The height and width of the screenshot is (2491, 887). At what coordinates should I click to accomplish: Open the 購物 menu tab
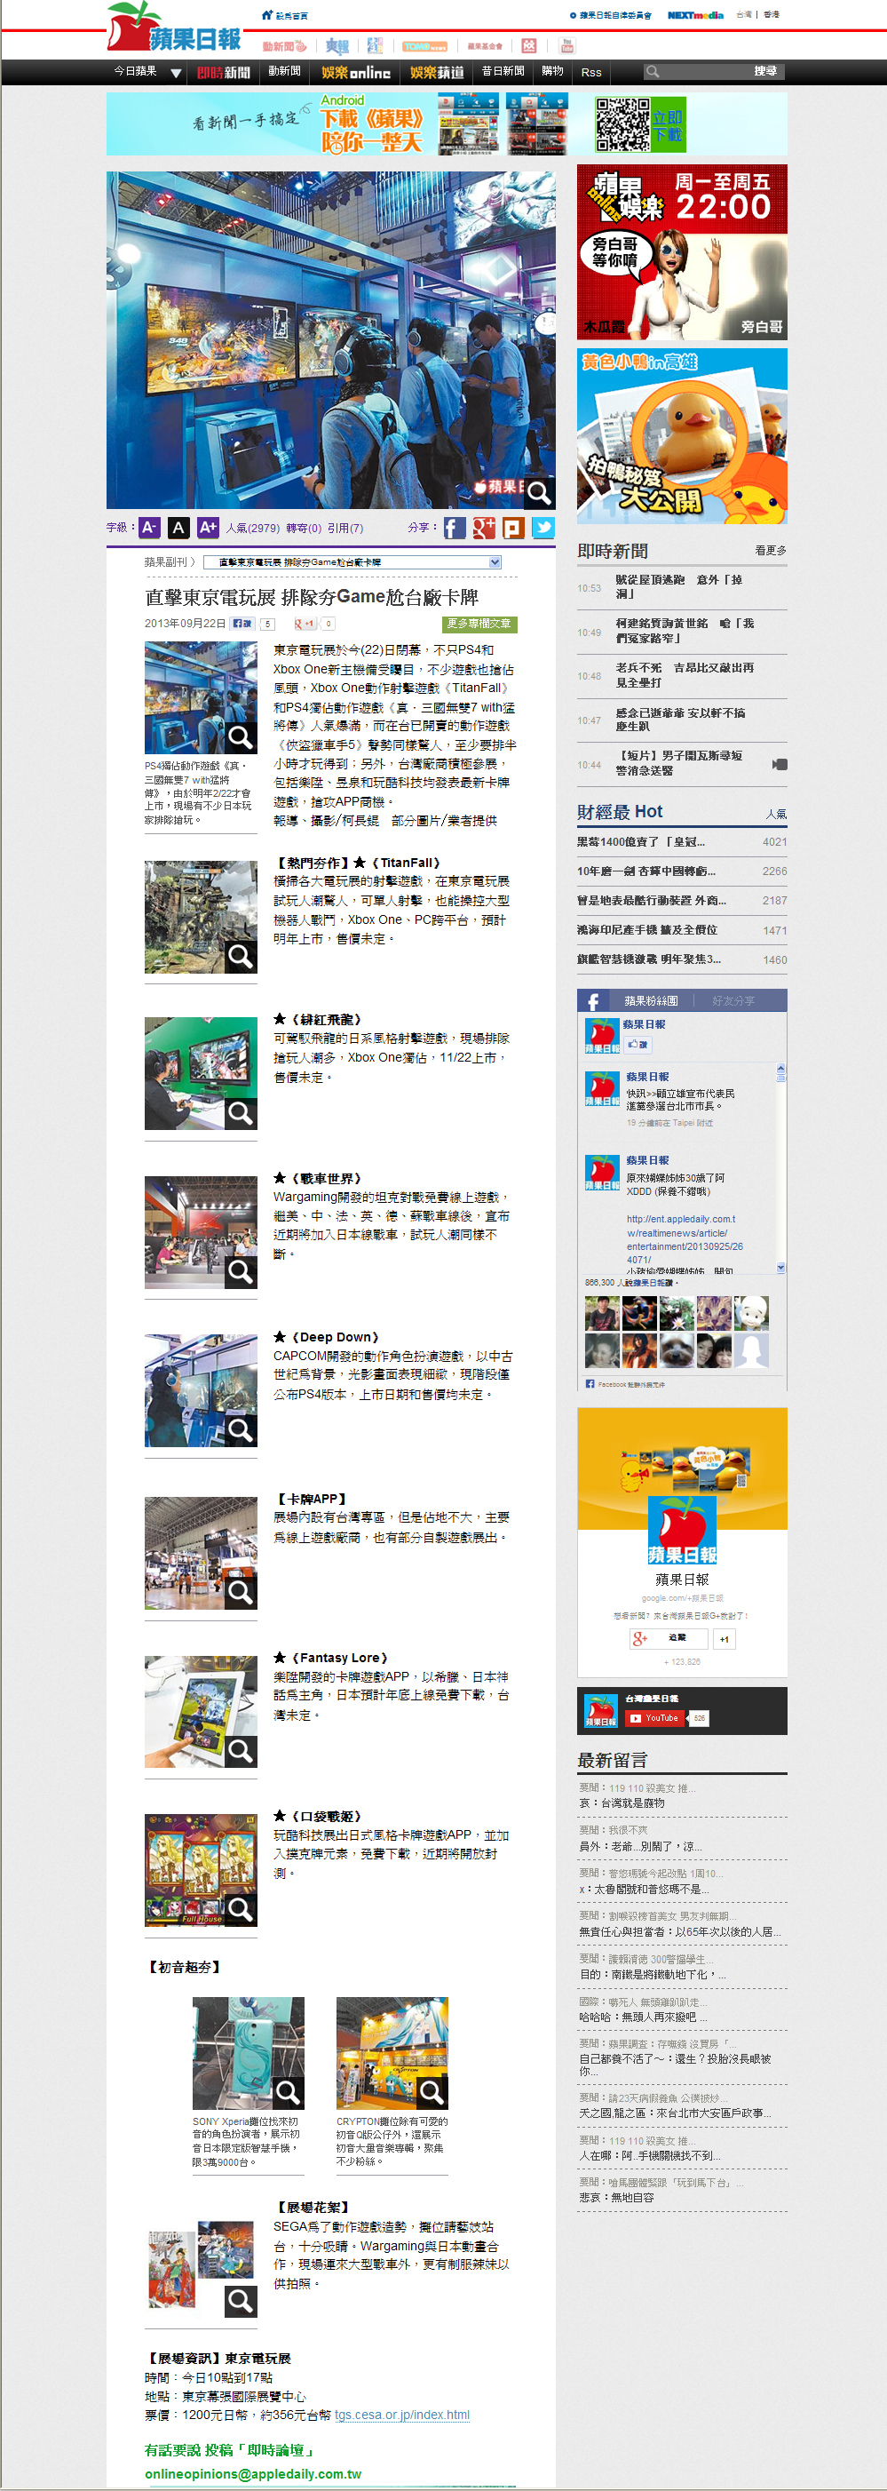click(552, 72)
